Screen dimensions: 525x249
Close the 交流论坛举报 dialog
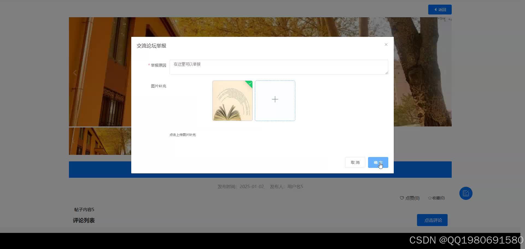pyautogui.click(x=386, y=44)
